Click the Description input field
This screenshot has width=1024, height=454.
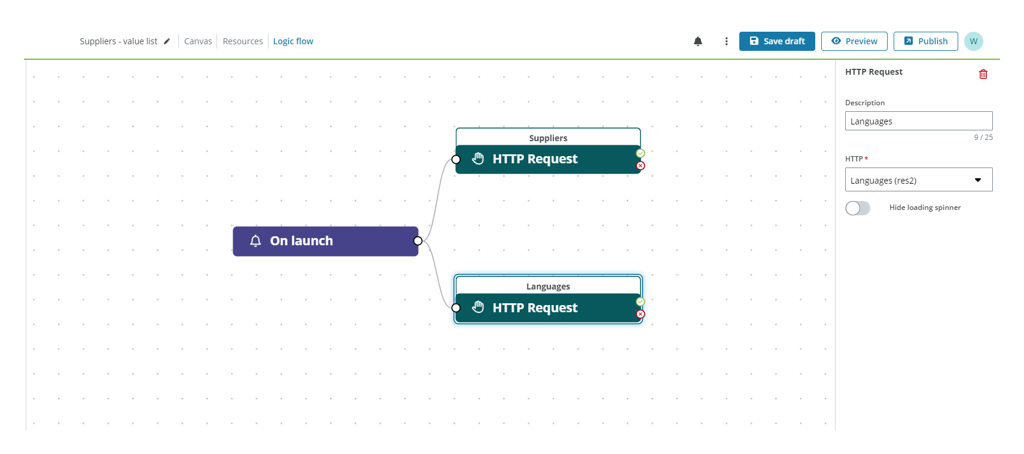click(x=918, y=121)
